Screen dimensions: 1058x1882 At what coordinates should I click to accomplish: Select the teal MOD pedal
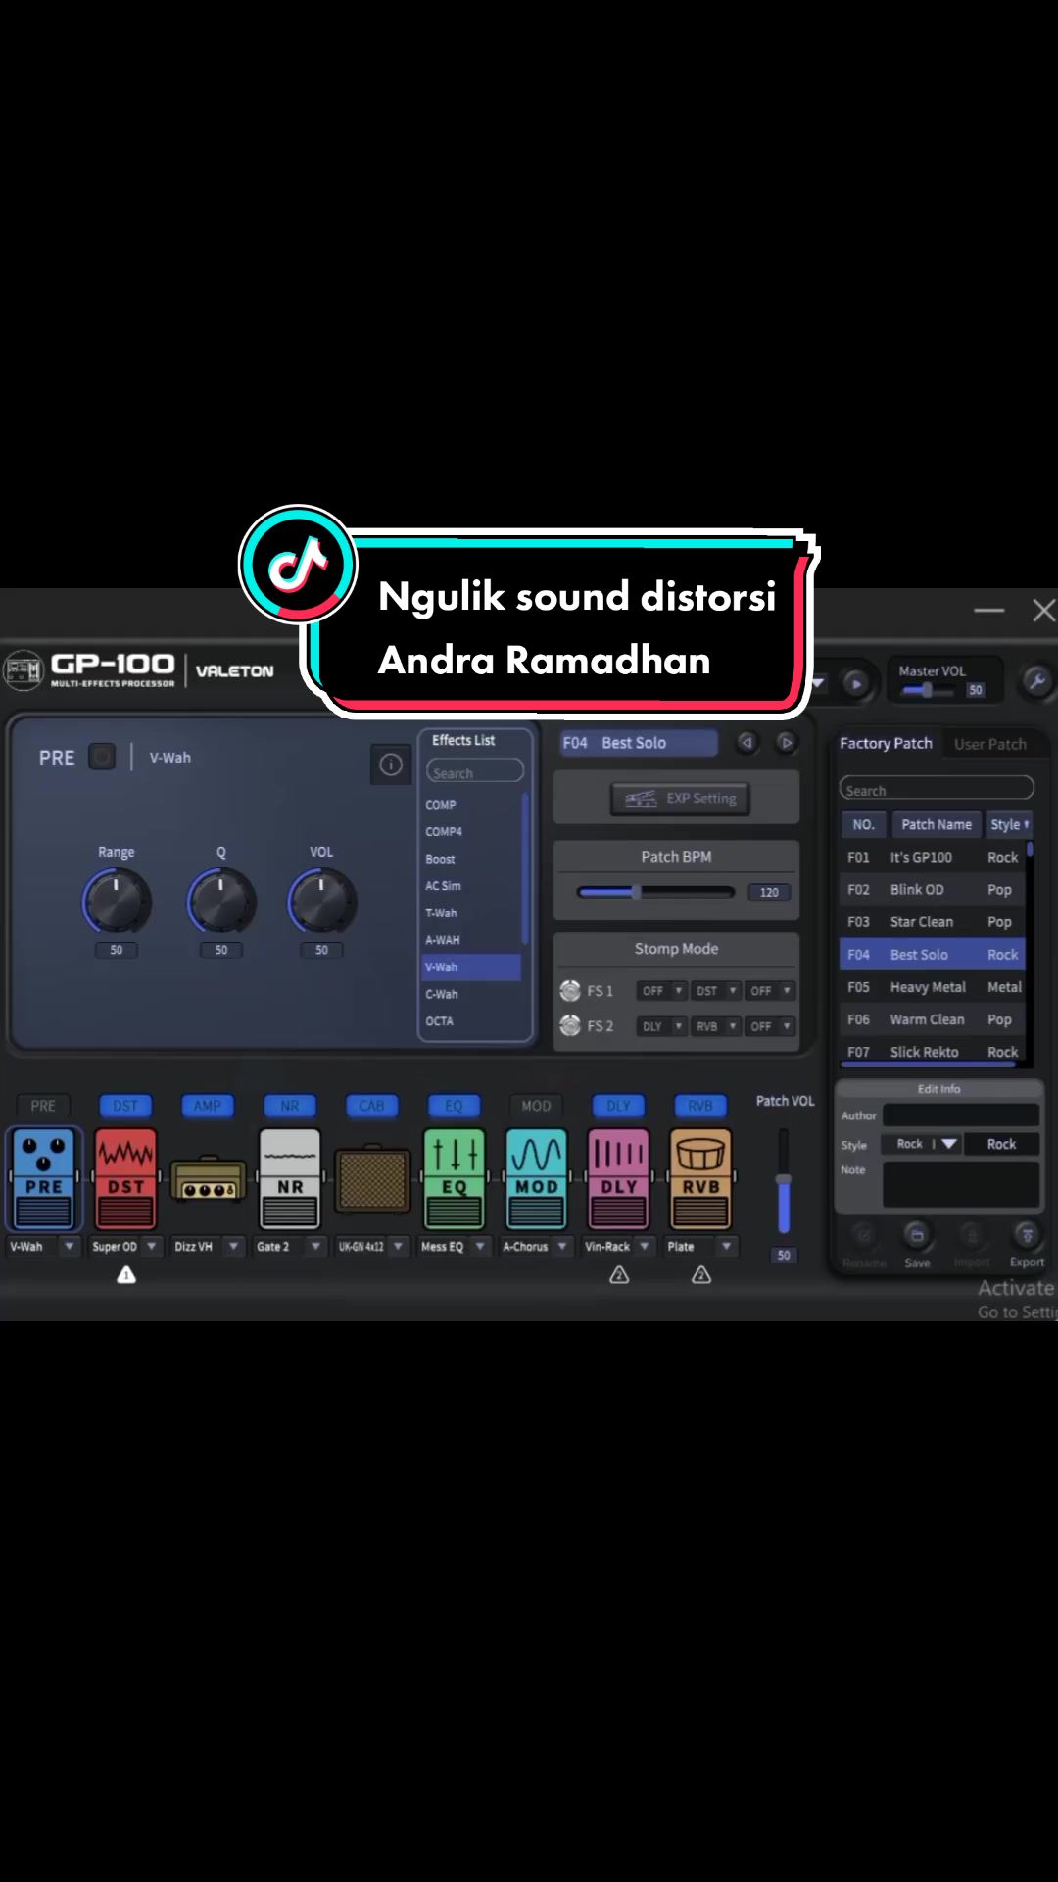pos(536,1178)
